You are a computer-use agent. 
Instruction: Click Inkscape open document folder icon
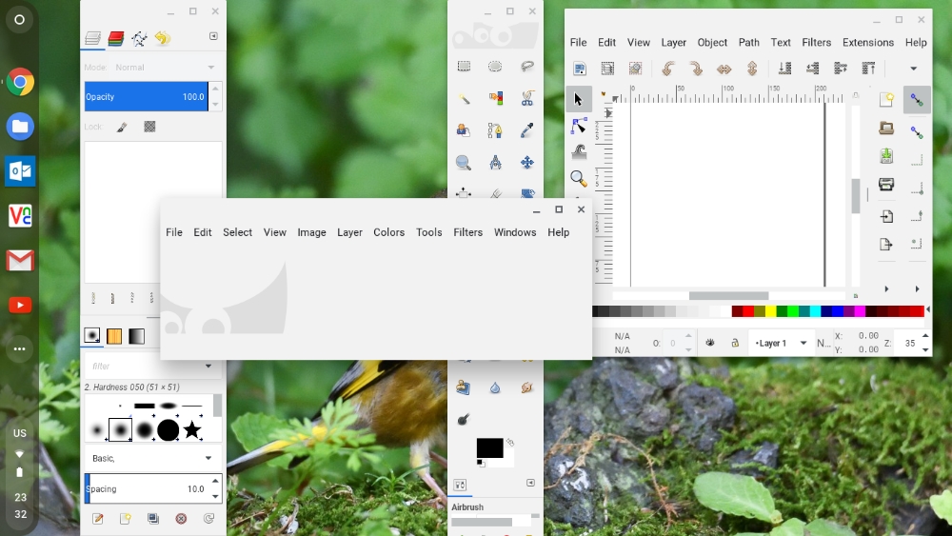point(886,129)
